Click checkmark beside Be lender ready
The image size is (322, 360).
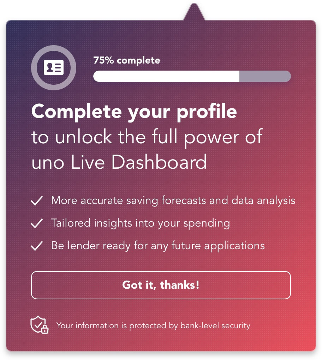pyautogui.click(x=37, y=246)
